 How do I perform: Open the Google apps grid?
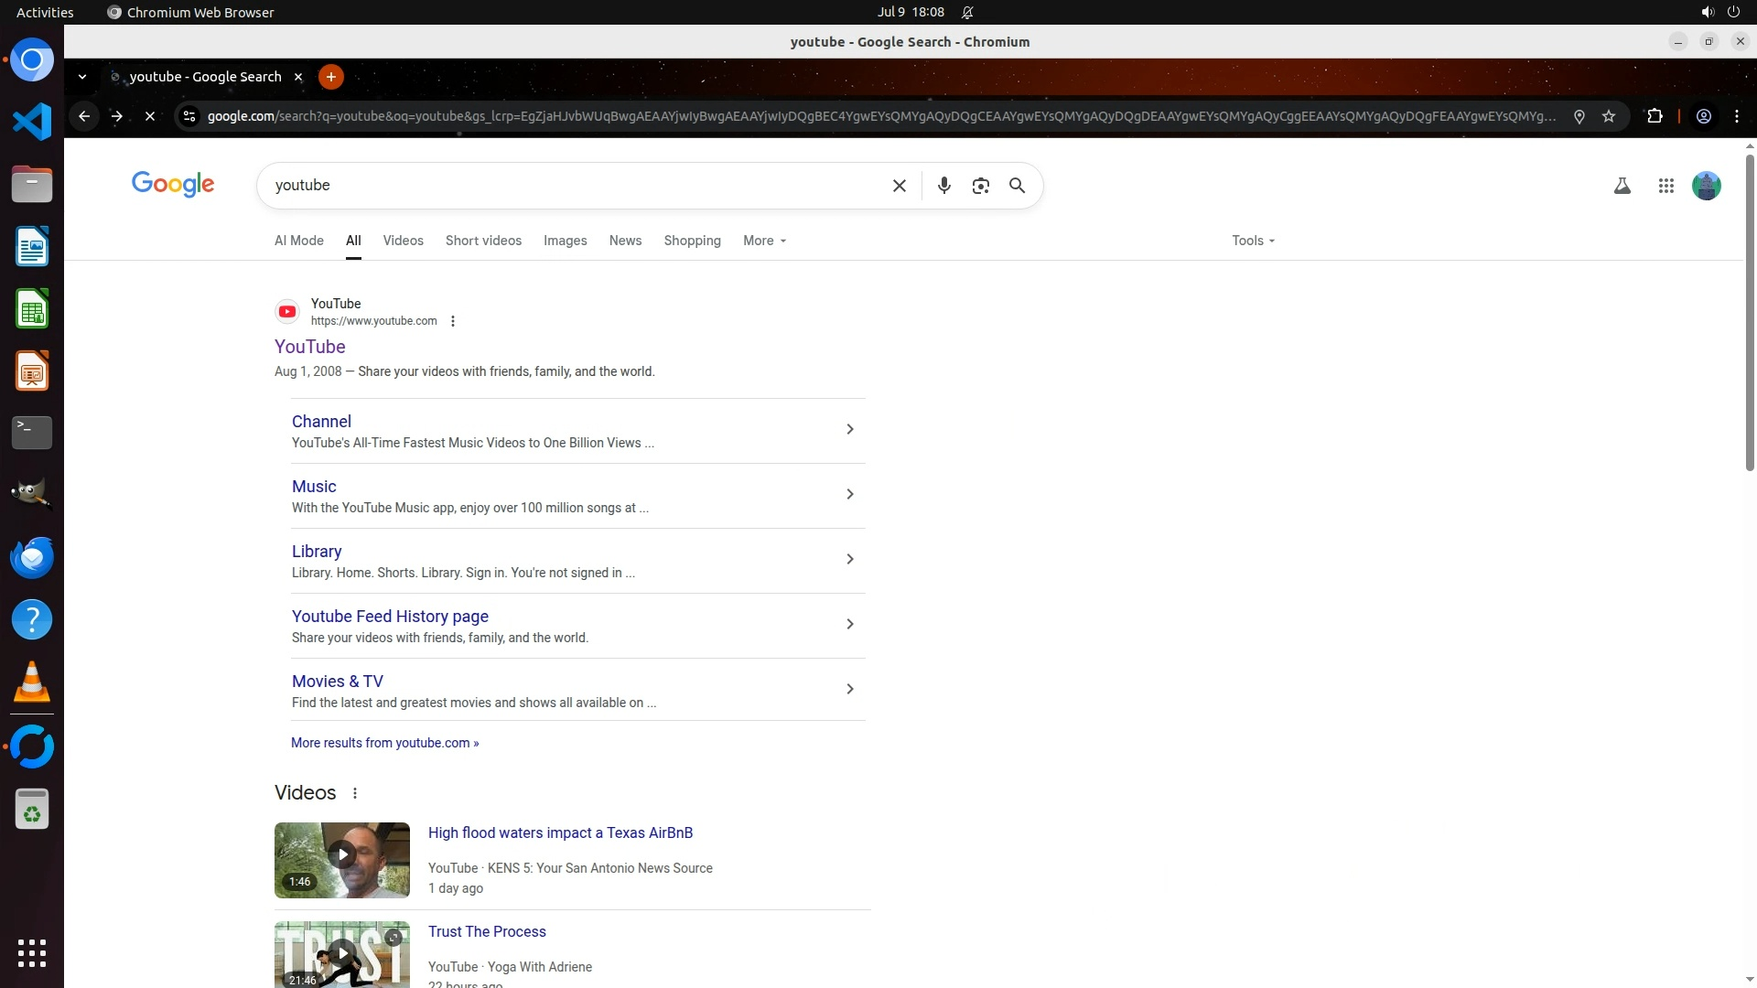(x=1665, y=186)
